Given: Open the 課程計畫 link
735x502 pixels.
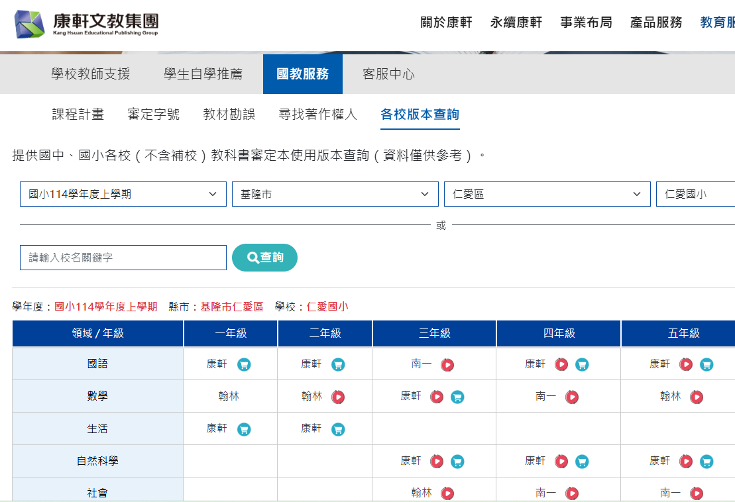Looking at the screenshot, I should pyautogui.click(x=78, y=115).
